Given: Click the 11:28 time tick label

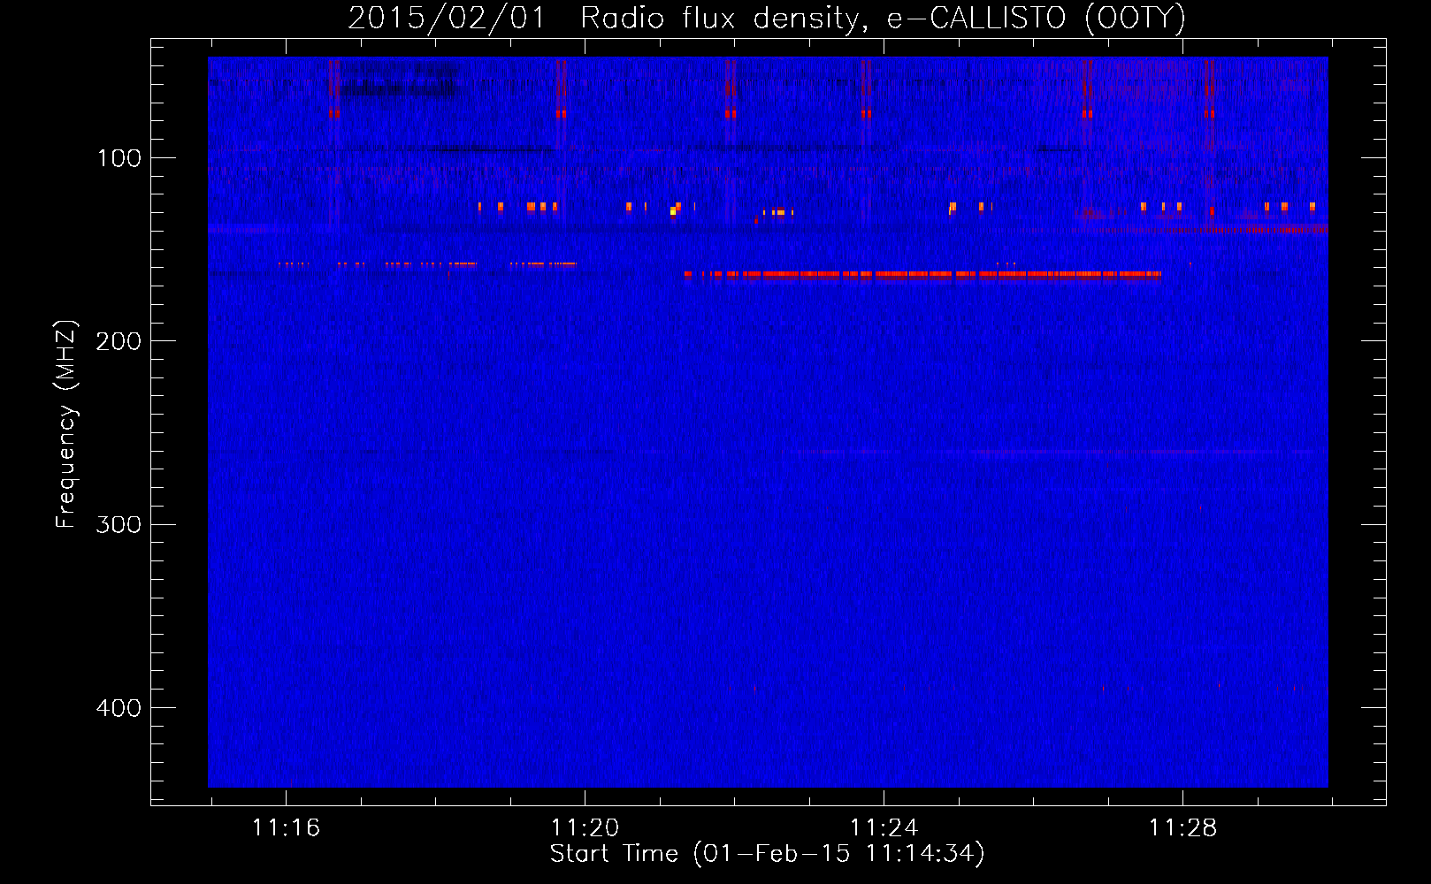Looking at the screenshot, I should pyautogui.click(x=1182, y=828).
